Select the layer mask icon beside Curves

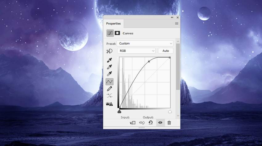(117, 33)
